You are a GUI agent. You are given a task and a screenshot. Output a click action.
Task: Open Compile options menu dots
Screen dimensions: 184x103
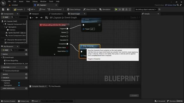click(24, 9)
